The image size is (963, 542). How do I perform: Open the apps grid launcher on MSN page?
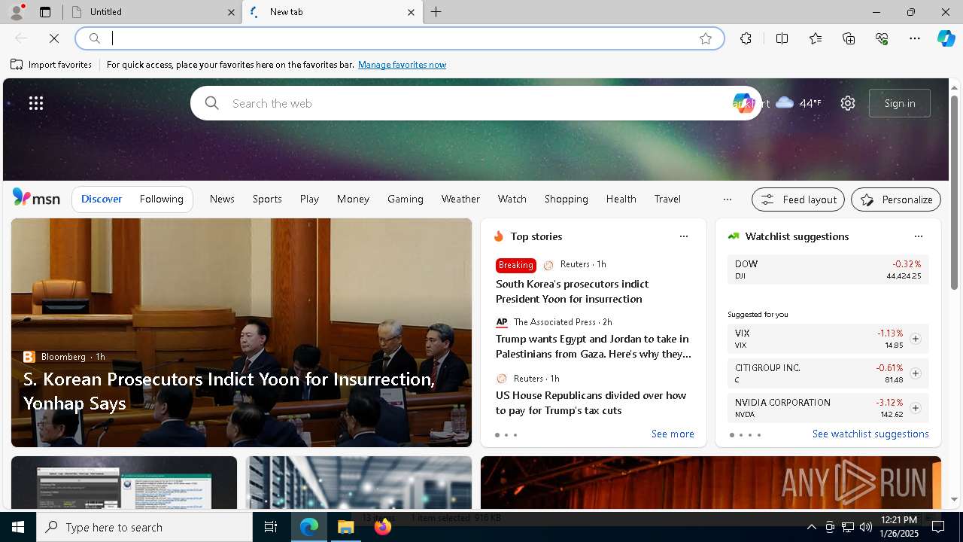tap(36, 103)
